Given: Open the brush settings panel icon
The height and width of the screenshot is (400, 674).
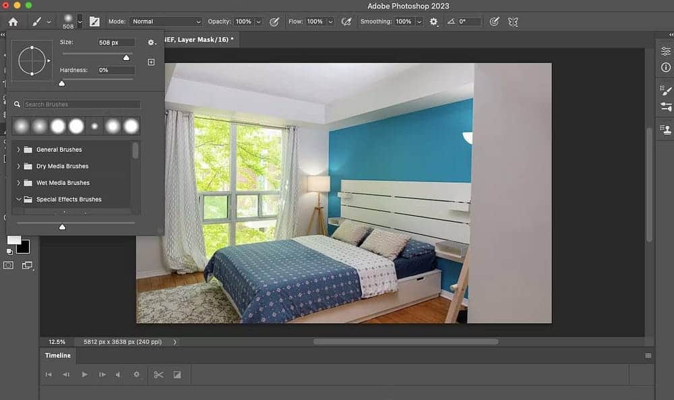Looking at the screenshot, I should point(94,22).
